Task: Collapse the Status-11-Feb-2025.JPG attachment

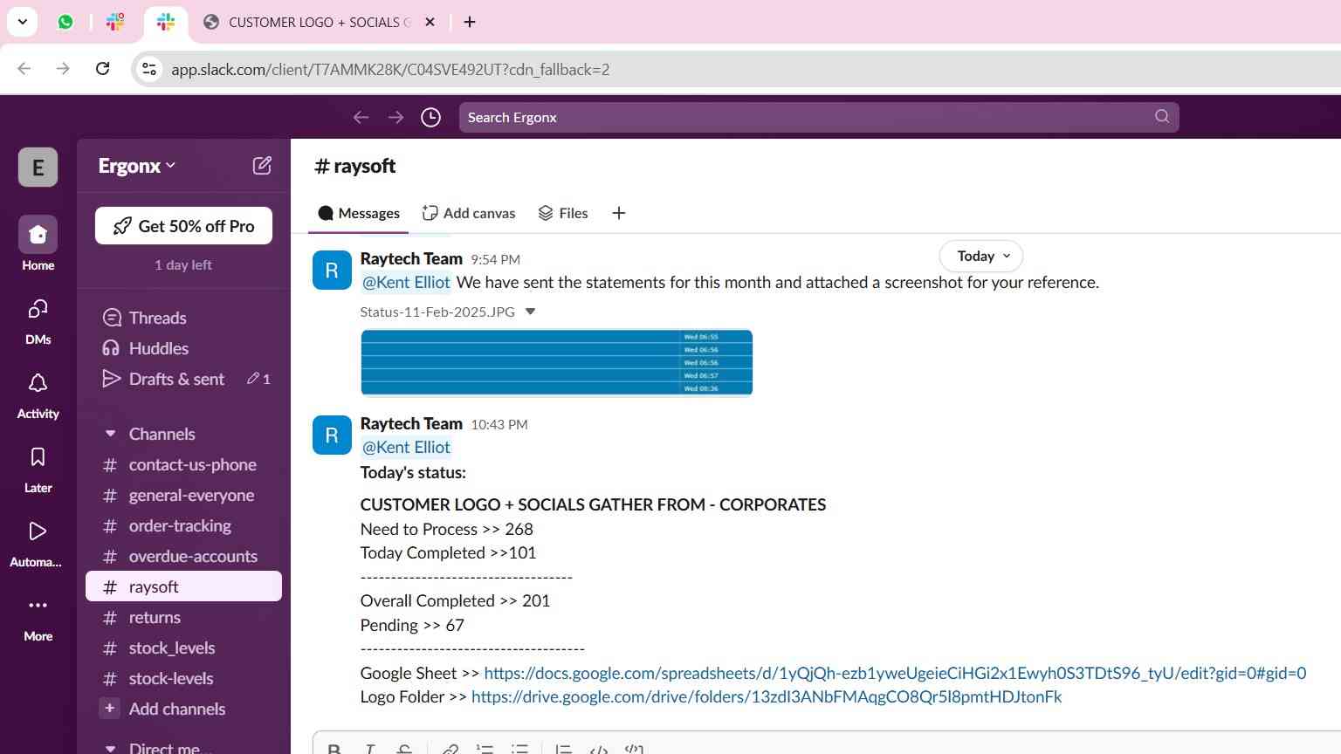Action: click(x=530, y=312)
